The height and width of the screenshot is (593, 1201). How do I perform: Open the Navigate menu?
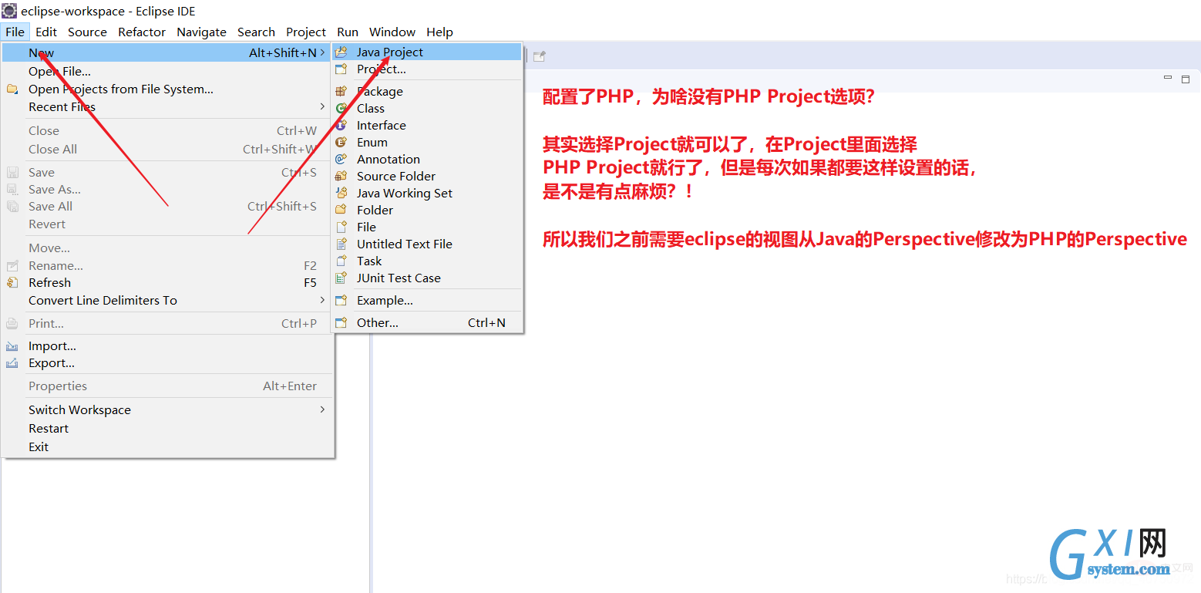pyautogui.click(x=201, y=32)
